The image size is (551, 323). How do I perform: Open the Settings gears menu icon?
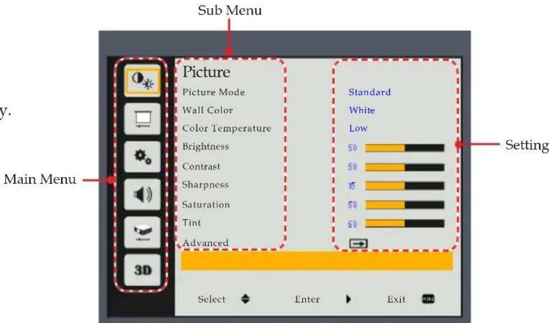pyautogui.click(x=142, y=157)
